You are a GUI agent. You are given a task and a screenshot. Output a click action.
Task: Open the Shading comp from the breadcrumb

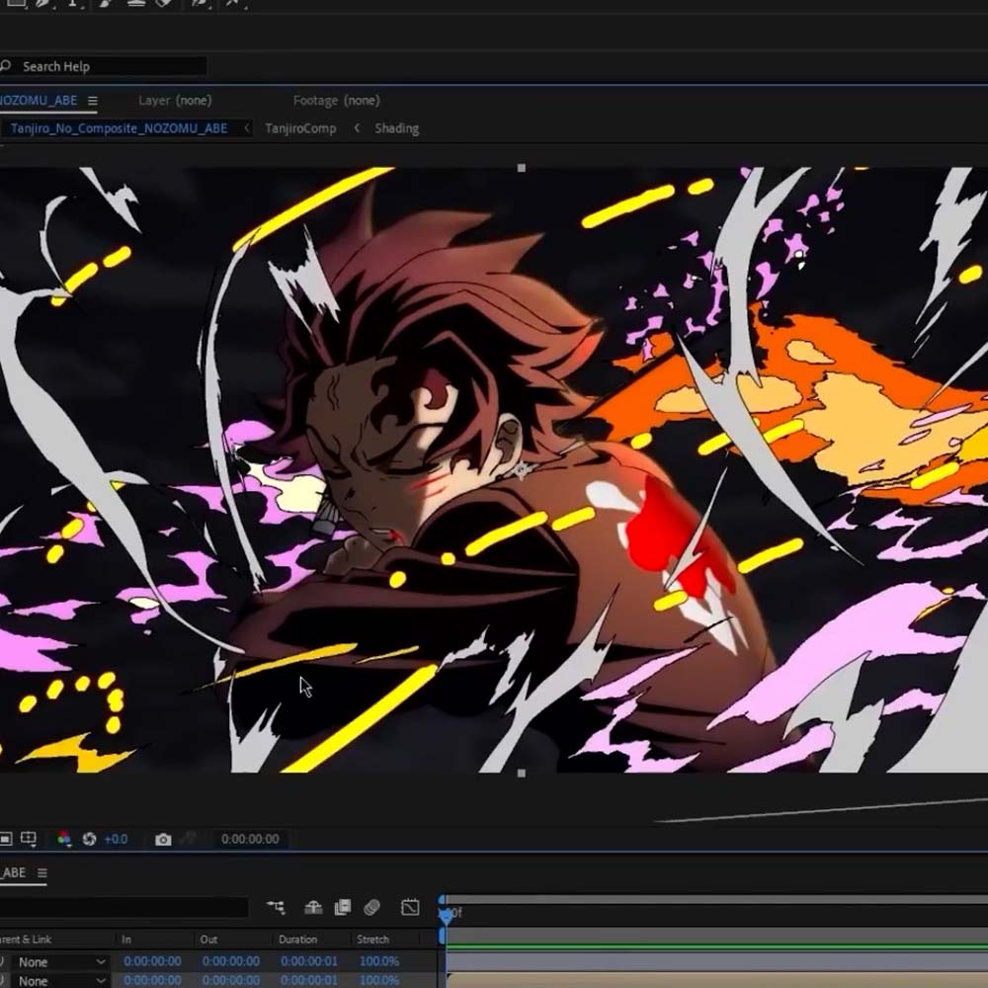[396, 128]
